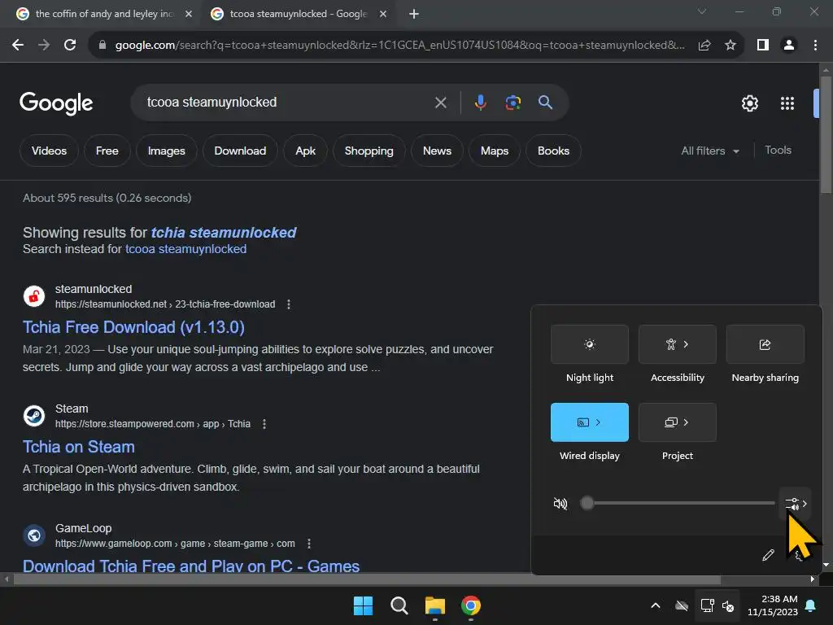833x625 pixels.
Task: Open notification bell in taskbar
Action: 811,605
